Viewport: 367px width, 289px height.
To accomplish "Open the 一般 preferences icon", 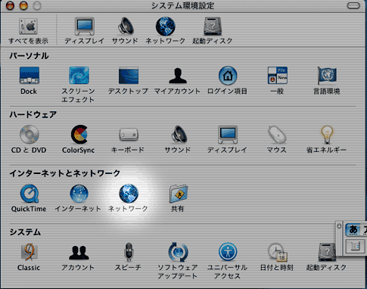I will click(x=278, y=75).
